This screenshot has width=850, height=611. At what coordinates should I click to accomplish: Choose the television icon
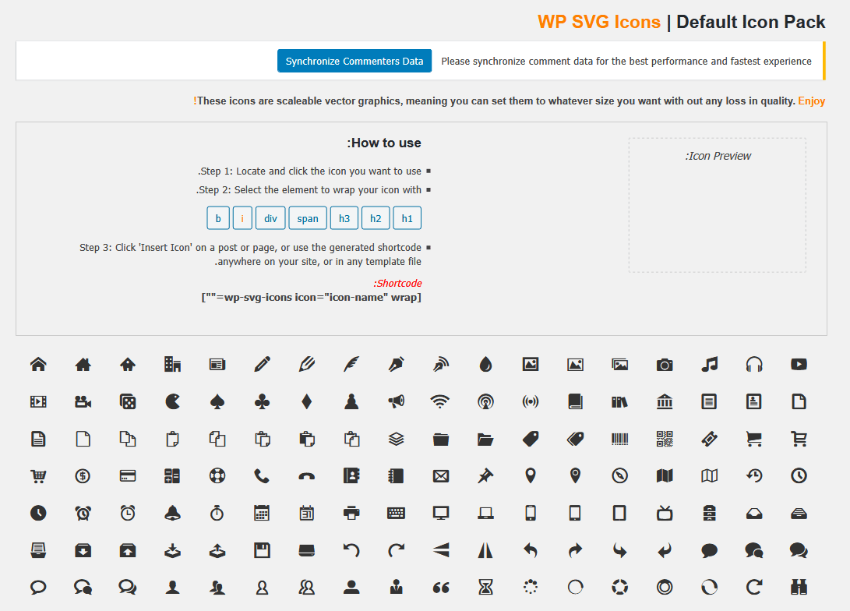tap(665, 513)
